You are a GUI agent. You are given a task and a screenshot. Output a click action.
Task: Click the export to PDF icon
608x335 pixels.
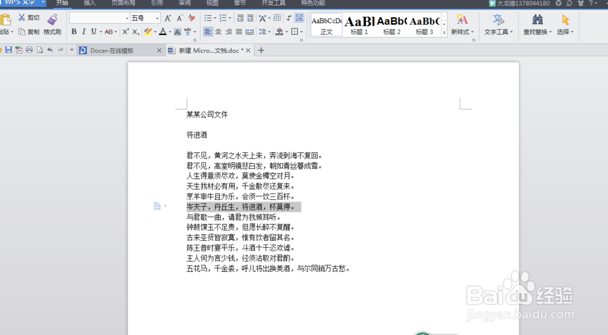click(x=19, y=50)
